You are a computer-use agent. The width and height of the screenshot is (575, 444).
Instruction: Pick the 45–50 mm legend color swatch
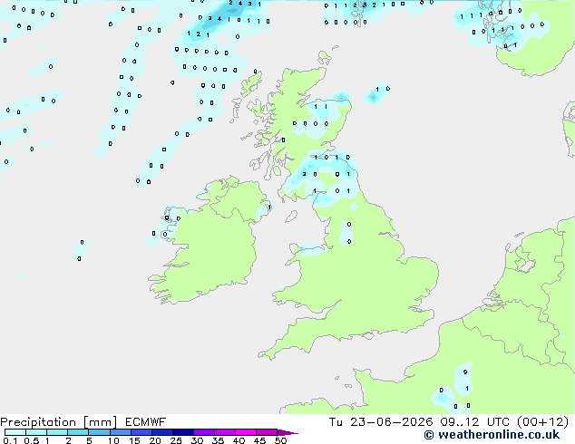tap(267, 432)
